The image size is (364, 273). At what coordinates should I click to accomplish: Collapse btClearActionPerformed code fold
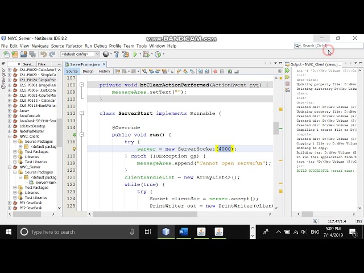point(82,85)
